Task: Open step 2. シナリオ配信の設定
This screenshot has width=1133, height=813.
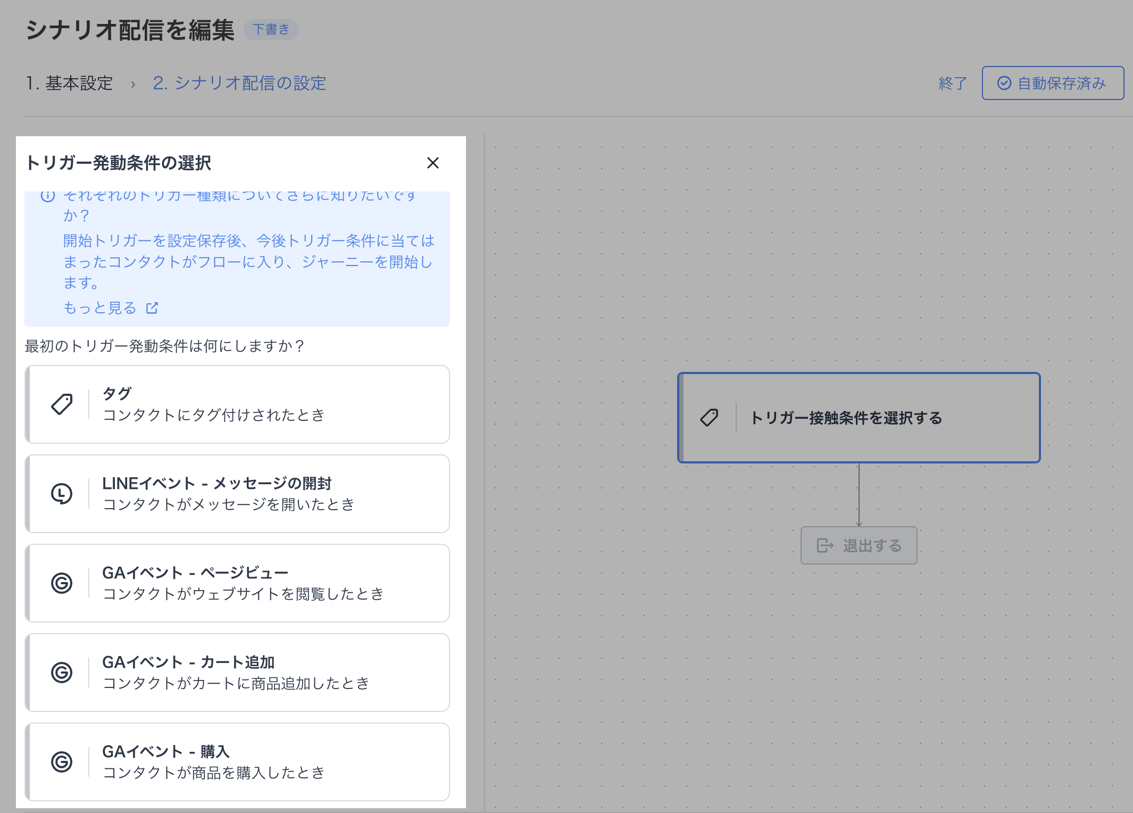Action: pyautogui.click(x=239, y=84)
